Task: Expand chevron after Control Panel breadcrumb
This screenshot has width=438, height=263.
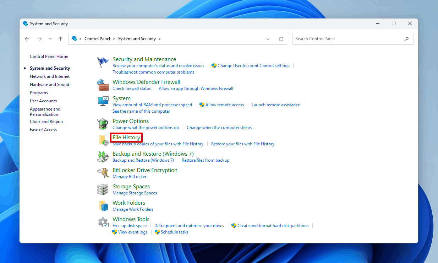Action: point(114,39)
